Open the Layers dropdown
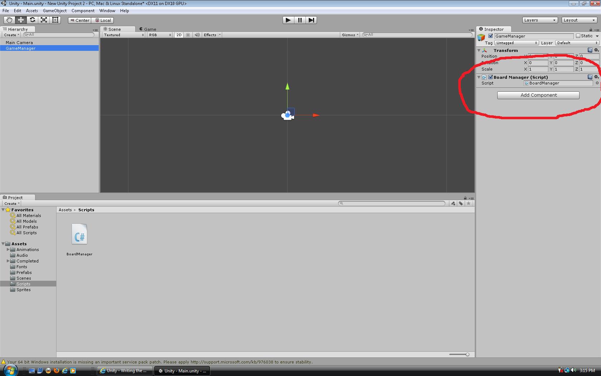Viewport: 601px width, 376px height. tap(539, 20)
